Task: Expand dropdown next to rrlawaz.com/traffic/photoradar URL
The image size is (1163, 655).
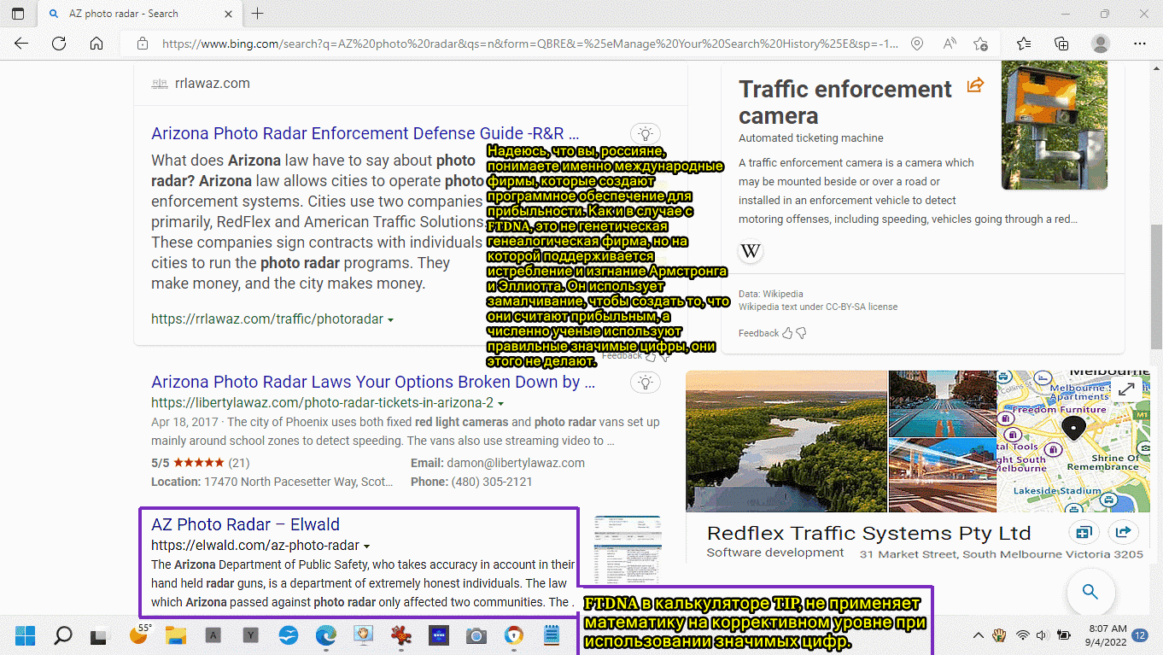Action: tap(390, 319)
